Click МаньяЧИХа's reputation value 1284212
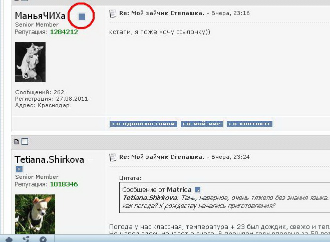The image size is (330, 242). (64, 32)
